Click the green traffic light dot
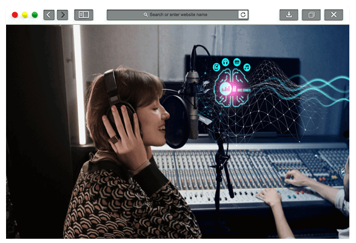356x243 pixels. click(35, 15)
